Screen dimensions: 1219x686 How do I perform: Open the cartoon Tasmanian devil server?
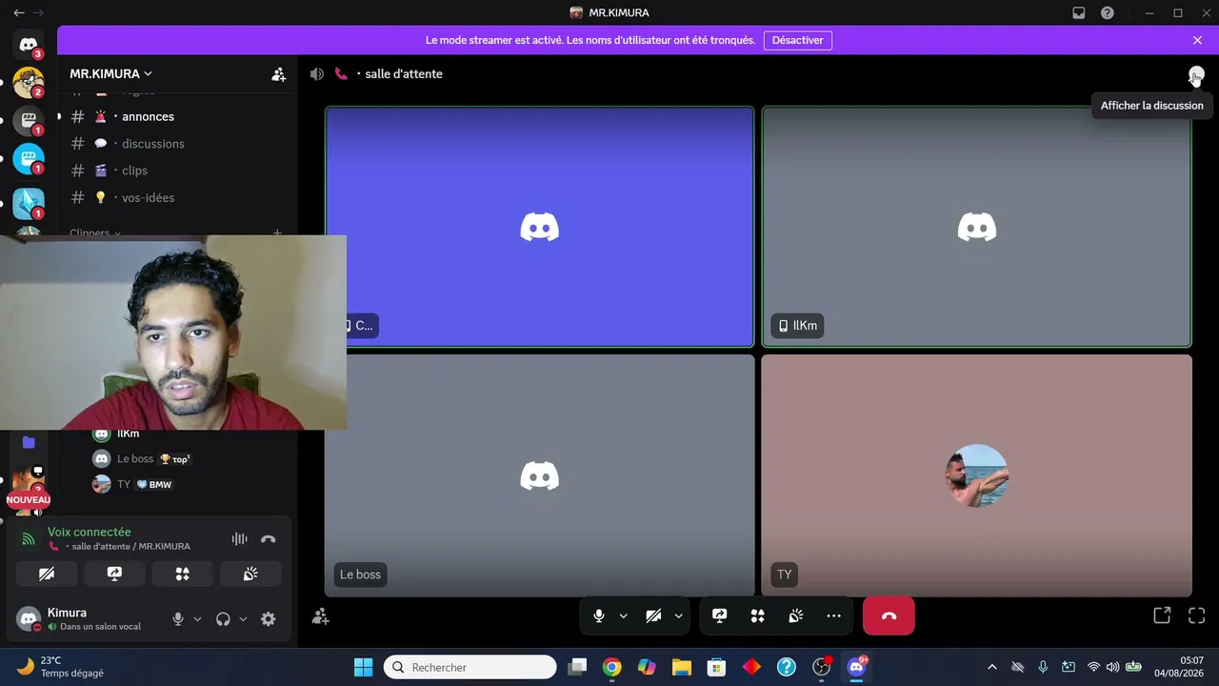click(x=29, y=83)
